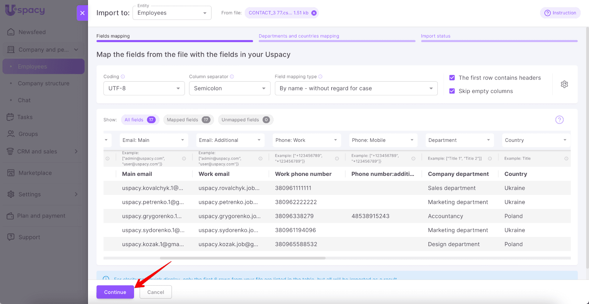This screenshot has height=304, width=589.
Task: Remove the attached CONTACT_3 file chip
Action: point(314,13)
